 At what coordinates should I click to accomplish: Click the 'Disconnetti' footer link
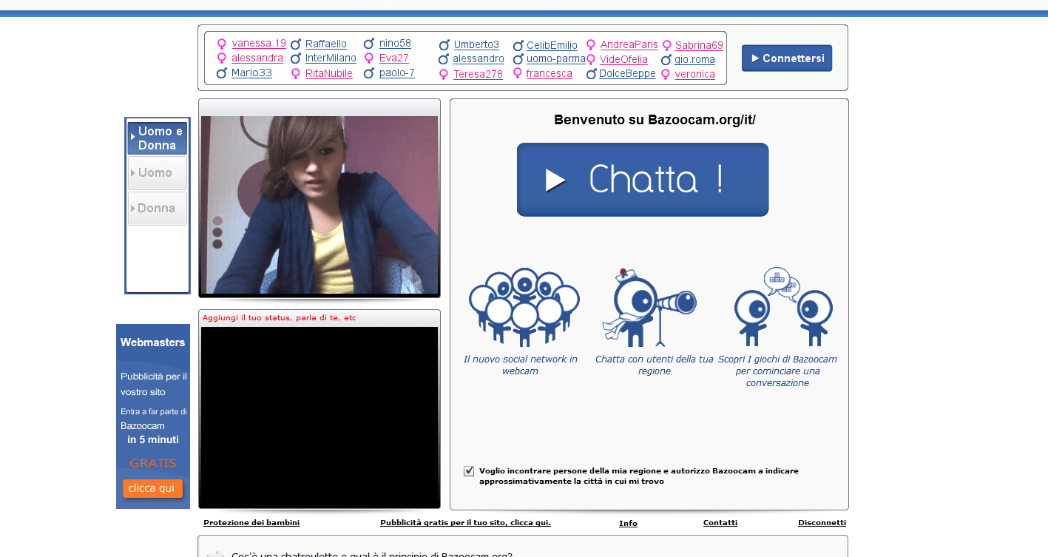pos(822,523)
